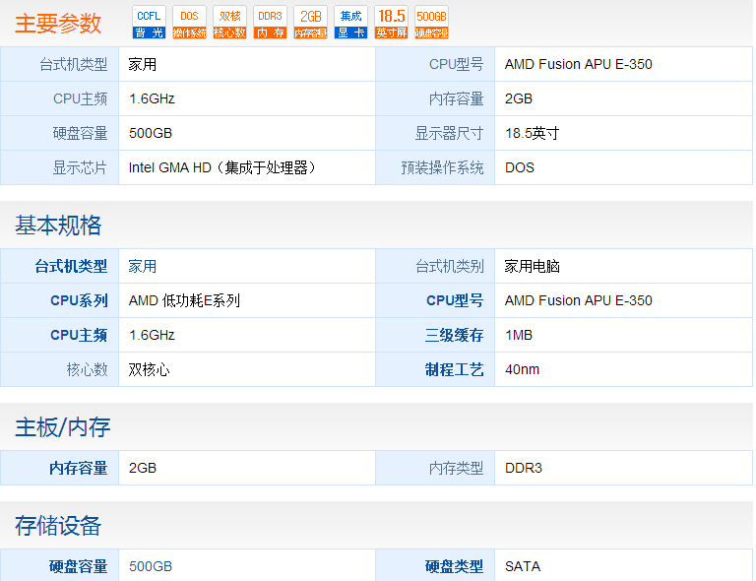Click the 集成 显卡 badge icon
This screenshot has width=756, height=581.
[x=351, y=23]
